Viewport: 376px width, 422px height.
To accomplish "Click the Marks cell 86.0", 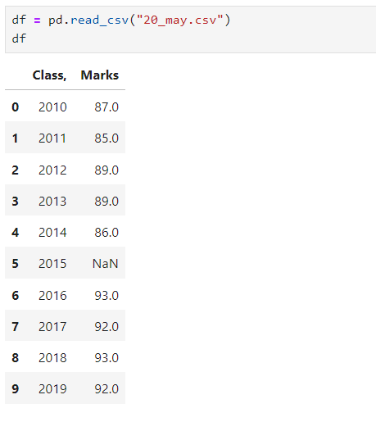I will point(106,233).
